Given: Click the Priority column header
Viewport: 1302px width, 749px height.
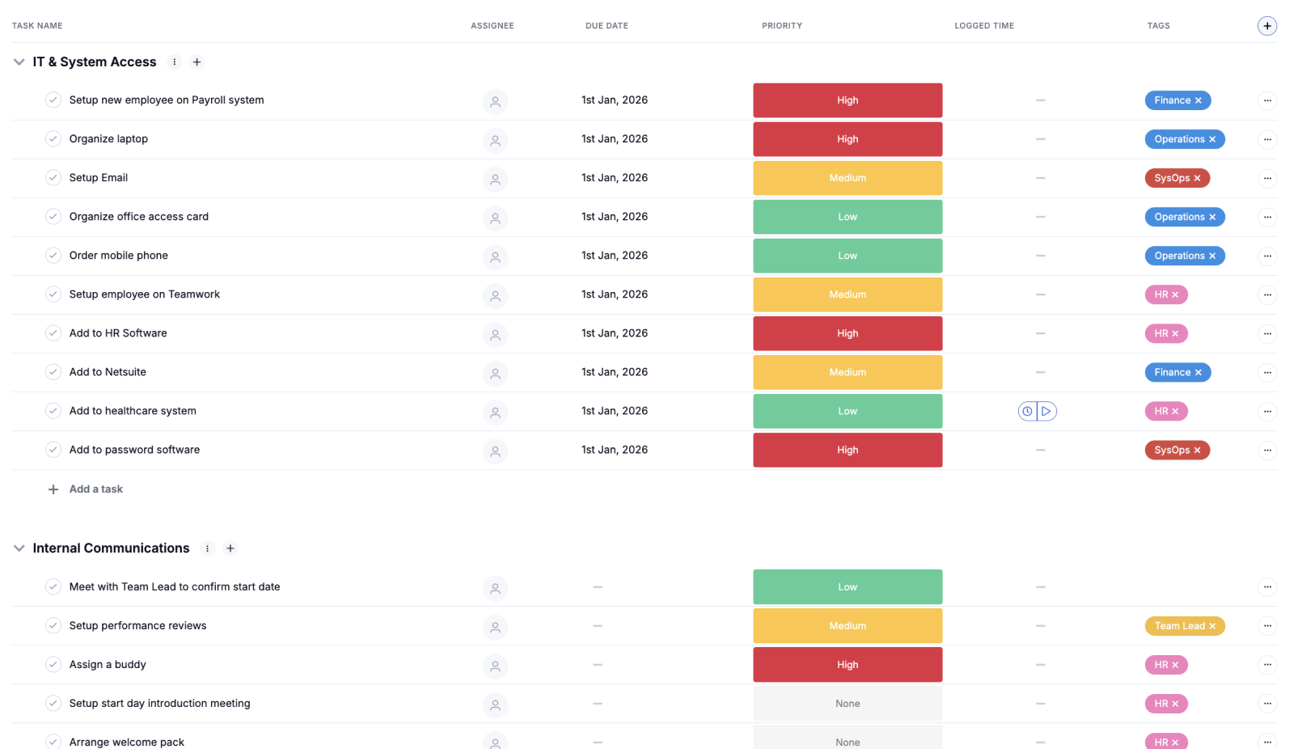Looking at the screenshot, I should coord(781,26).
